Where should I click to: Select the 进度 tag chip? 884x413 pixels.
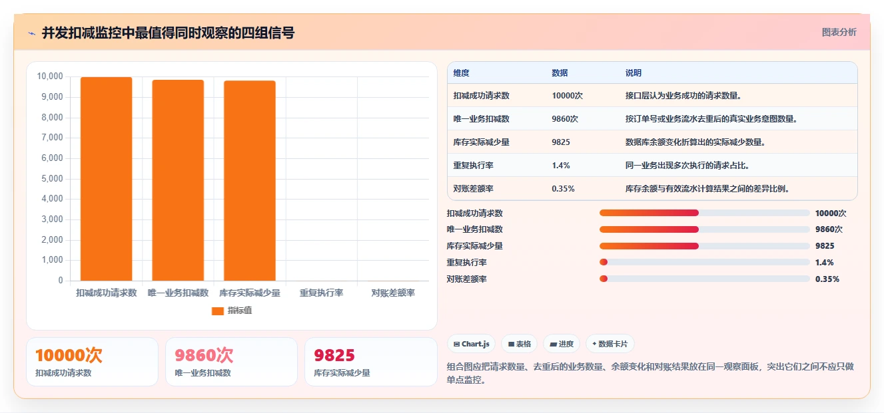(562, 344)
